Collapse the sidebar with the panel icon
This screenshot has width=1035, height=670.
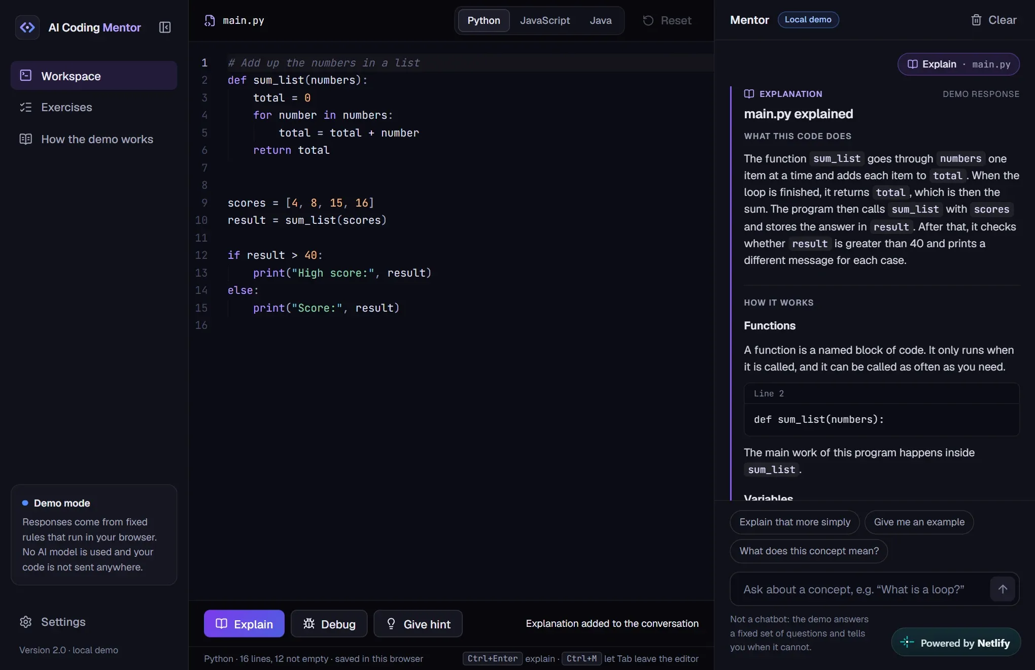165,27
